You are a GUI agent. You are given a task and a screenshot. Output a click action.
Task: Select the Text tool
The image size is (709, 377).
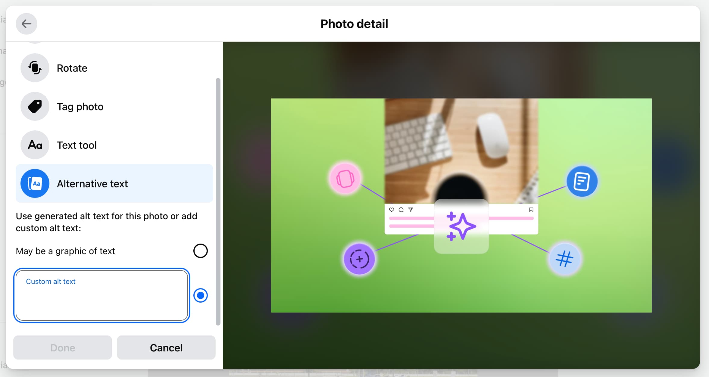pyautogui.click(x=77, y=145)
